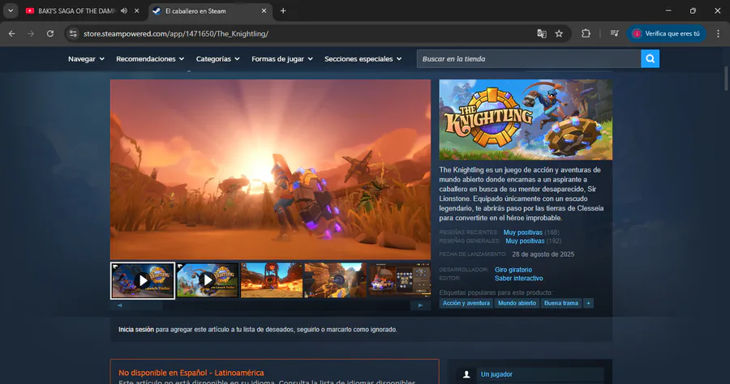Play the second trailer thumbnail
Viewport: 730px width, 384px height.
tap(208, 280)
